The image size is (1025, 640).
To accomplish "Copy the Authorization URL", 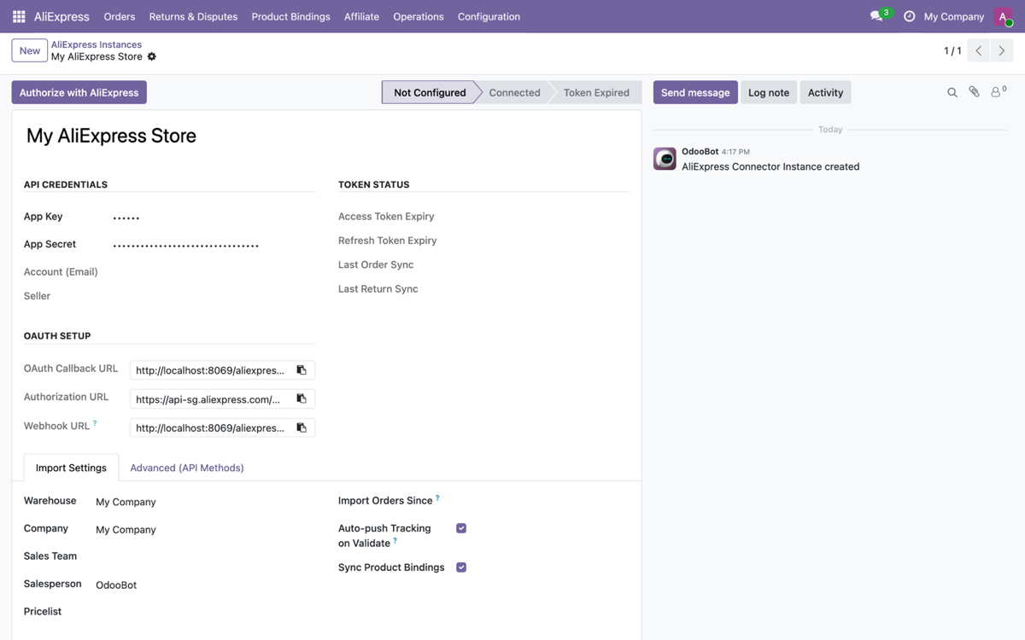I will [302, 399].
